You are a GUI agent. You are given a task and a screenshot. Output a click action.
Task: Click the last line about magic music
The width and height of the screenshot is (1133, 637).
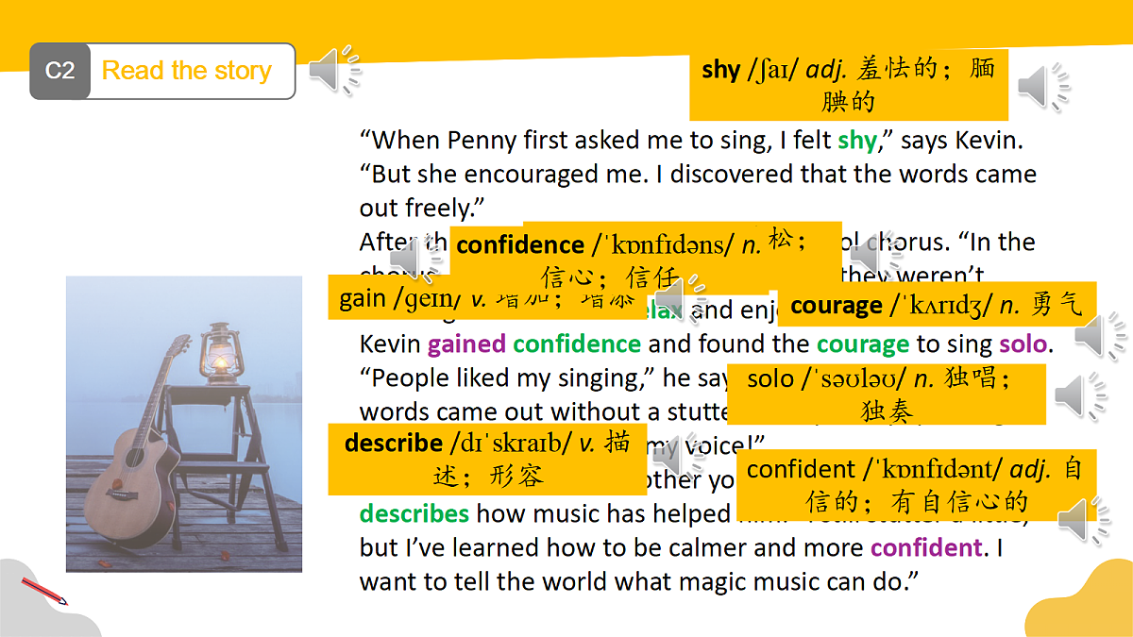(640, 582)
